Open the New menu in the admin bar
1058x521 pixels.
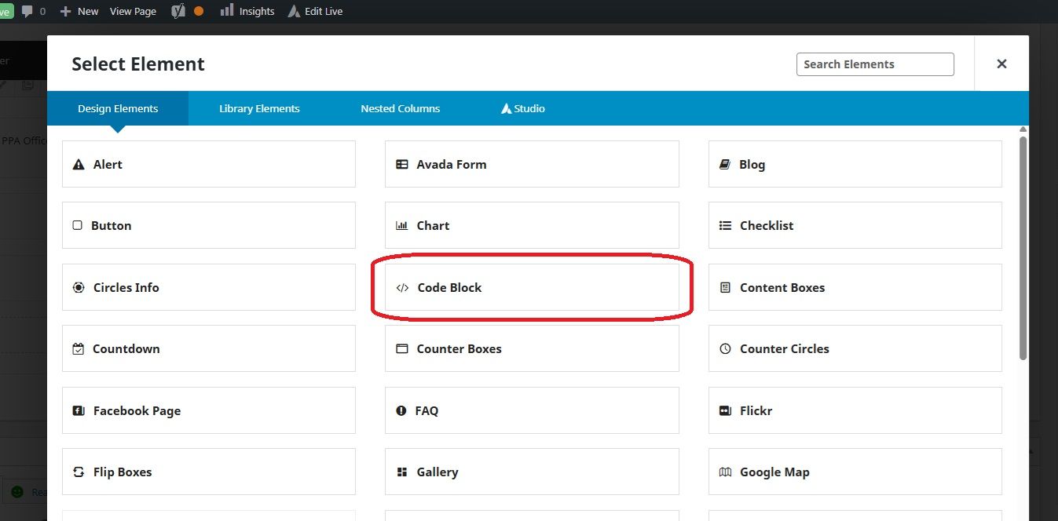(79, 11)
